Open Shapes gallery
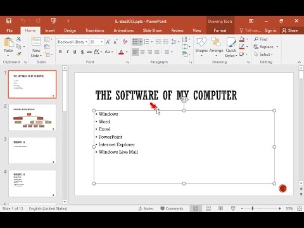The height and width of the screenshot is (228, 304). (x=201, y=47)
